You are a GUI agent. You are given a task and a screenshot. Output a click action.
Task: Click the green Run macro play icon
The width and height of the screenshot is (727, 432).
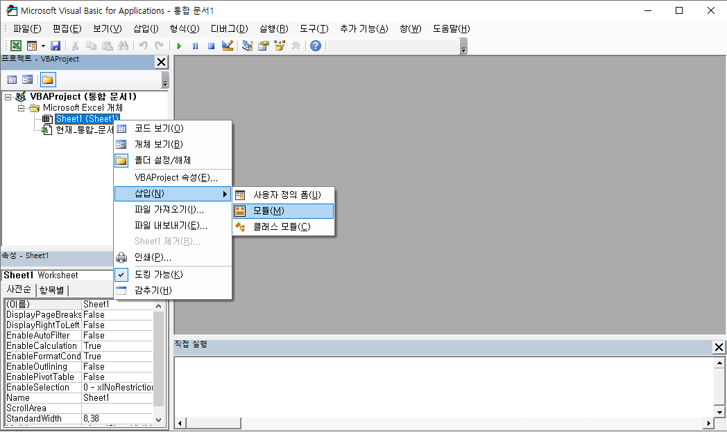point(179,46)
